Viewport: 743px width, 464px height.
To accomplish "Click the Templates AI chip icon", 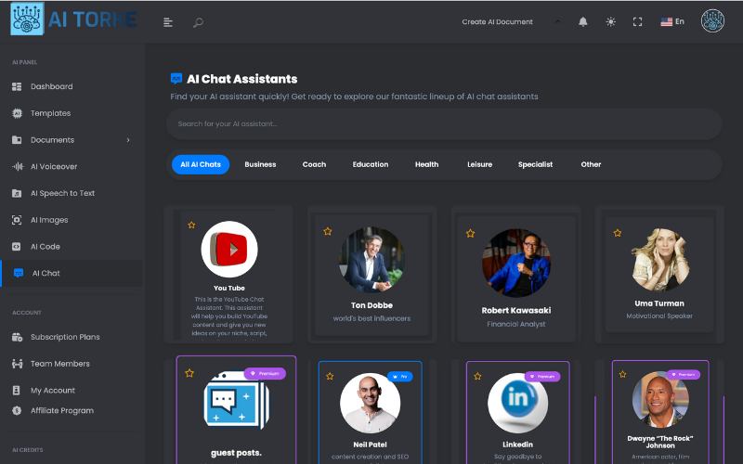I will pos(17,113).
